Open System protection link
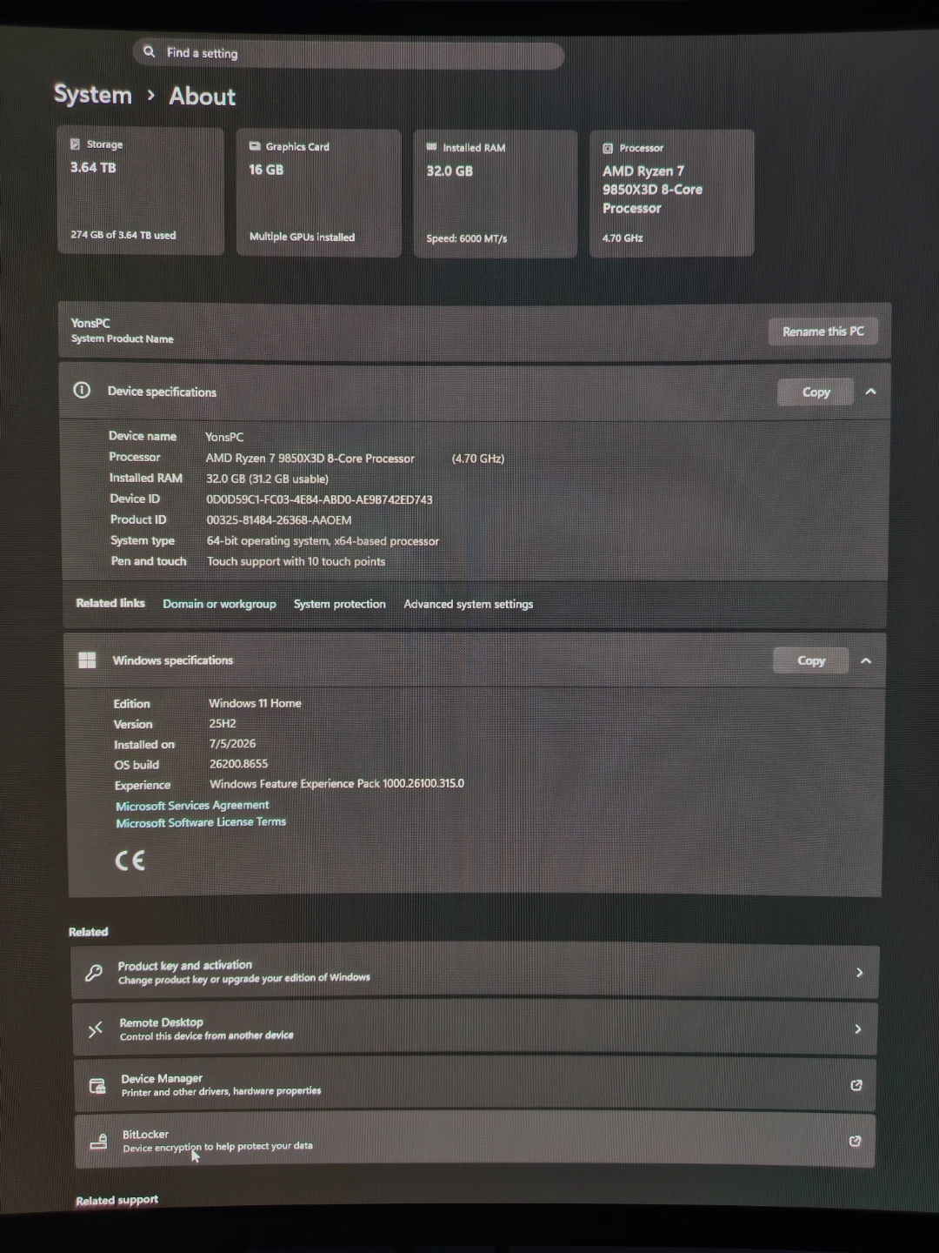939x1253 pixels. pos(340,604)
